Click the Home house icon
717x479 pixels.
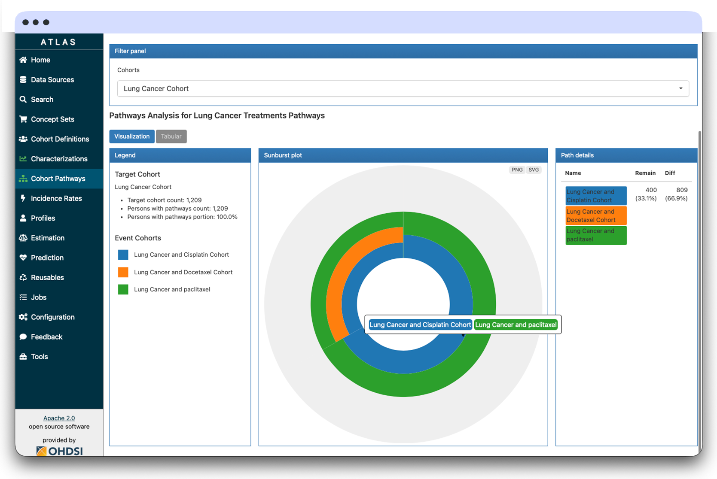click(23, 60)
